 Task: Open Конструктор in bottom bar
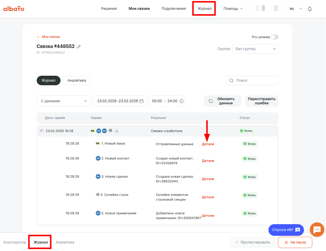[x=15, y=242]
